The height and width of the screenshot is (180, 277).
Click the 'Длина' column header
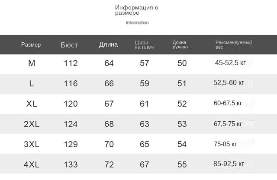pos(108,44)
